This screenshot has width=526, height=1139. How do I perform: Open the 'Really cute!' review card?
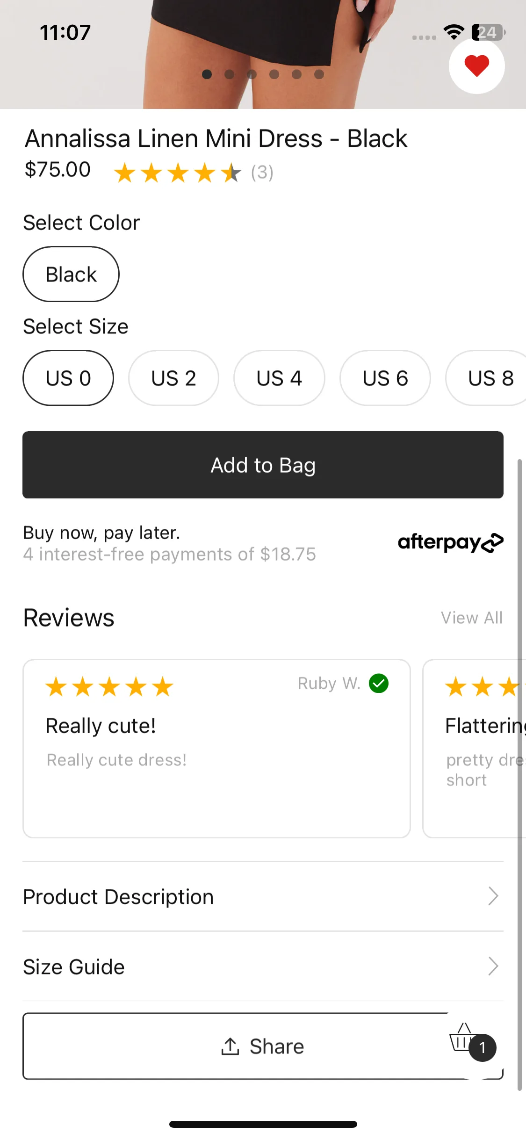(216, 749)
